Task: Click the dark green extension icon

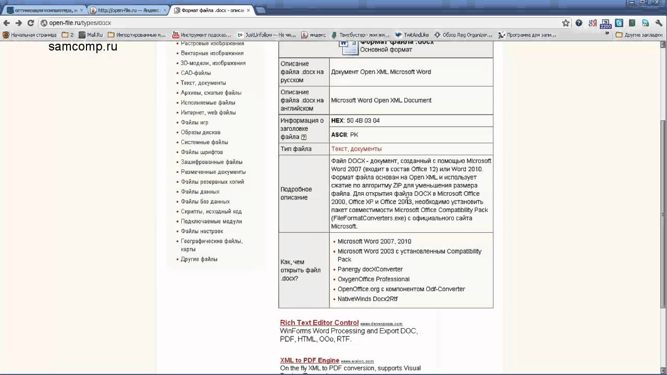Action: [x=632, y=23]
